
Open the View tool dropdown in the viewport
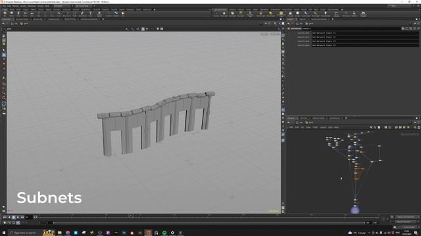click(x=9, y=29)
